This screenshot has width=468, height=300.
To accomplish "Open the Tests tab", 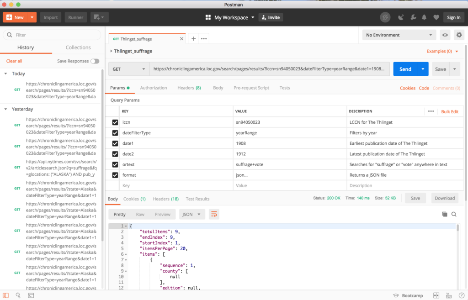I will 285,88.
